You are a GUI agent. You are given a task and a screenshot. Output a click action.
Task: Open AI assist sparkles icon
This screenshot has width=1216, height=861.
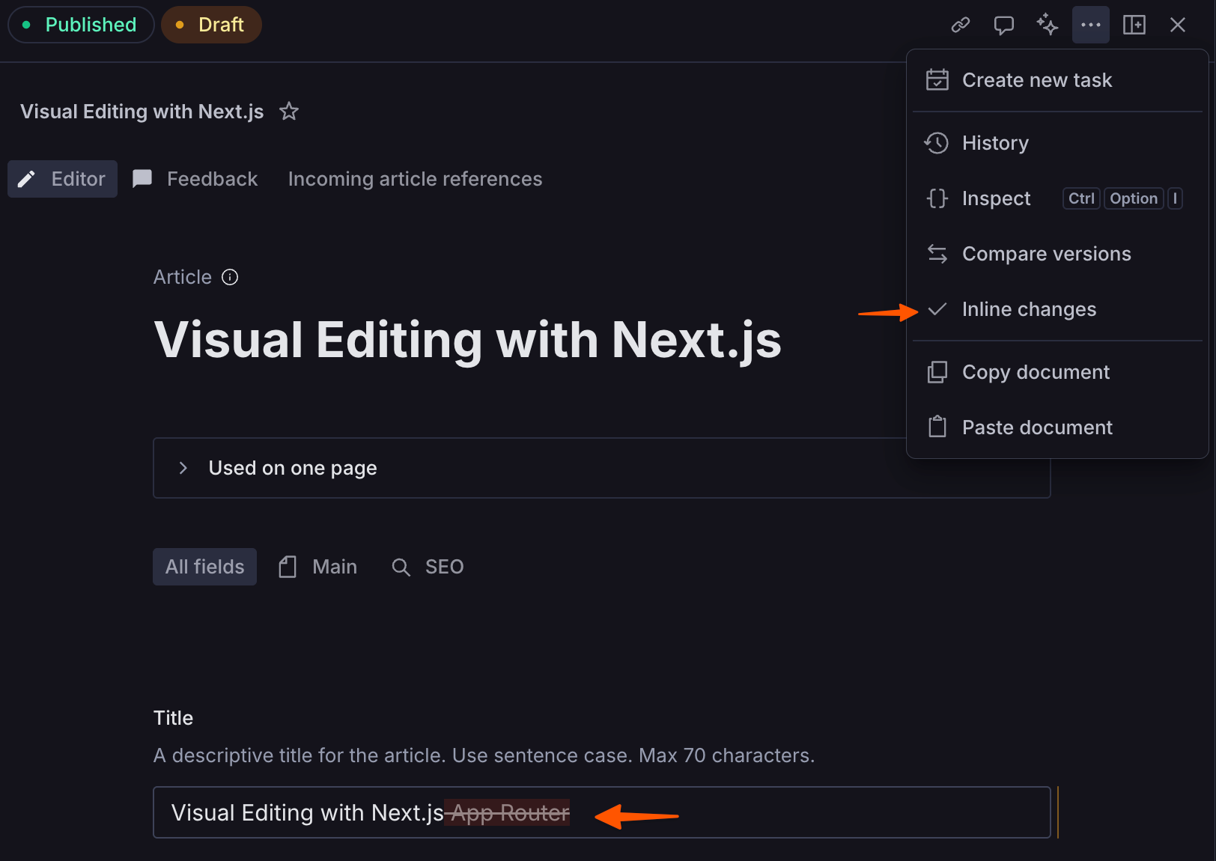pos(1048,25)
